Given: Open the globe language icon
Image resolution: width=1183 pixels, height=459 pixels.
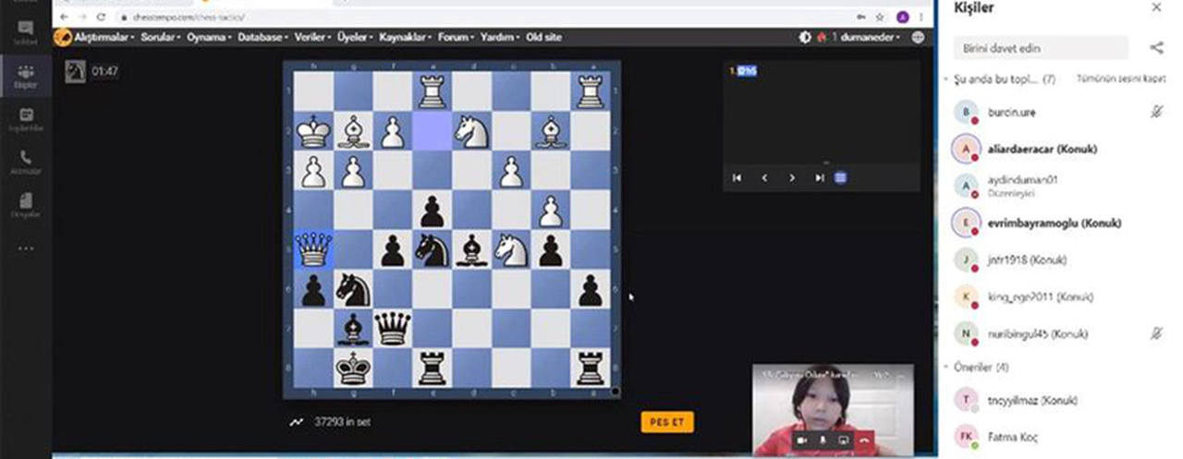Looking at the screenshot, I should click(x=918, y=37).
